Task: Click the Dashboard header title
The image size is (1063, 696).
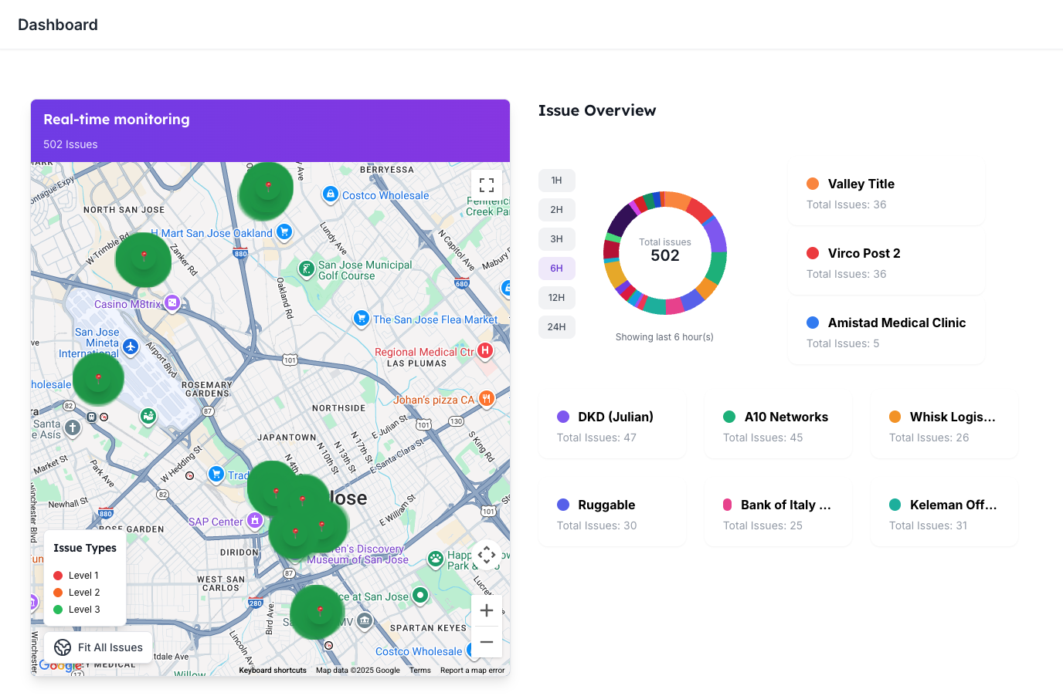Action: [x=58, y=25]
